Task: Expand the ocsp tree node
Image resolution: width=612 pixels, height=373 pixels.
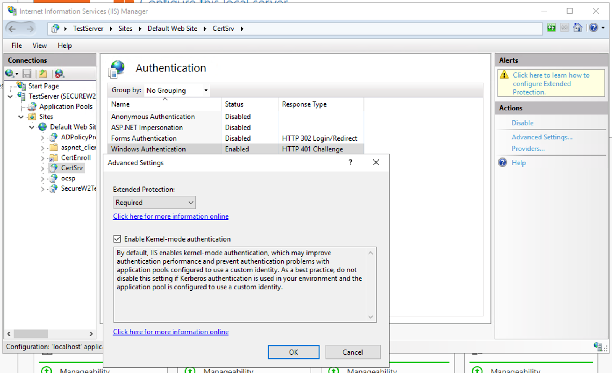Action: (42, 178)
